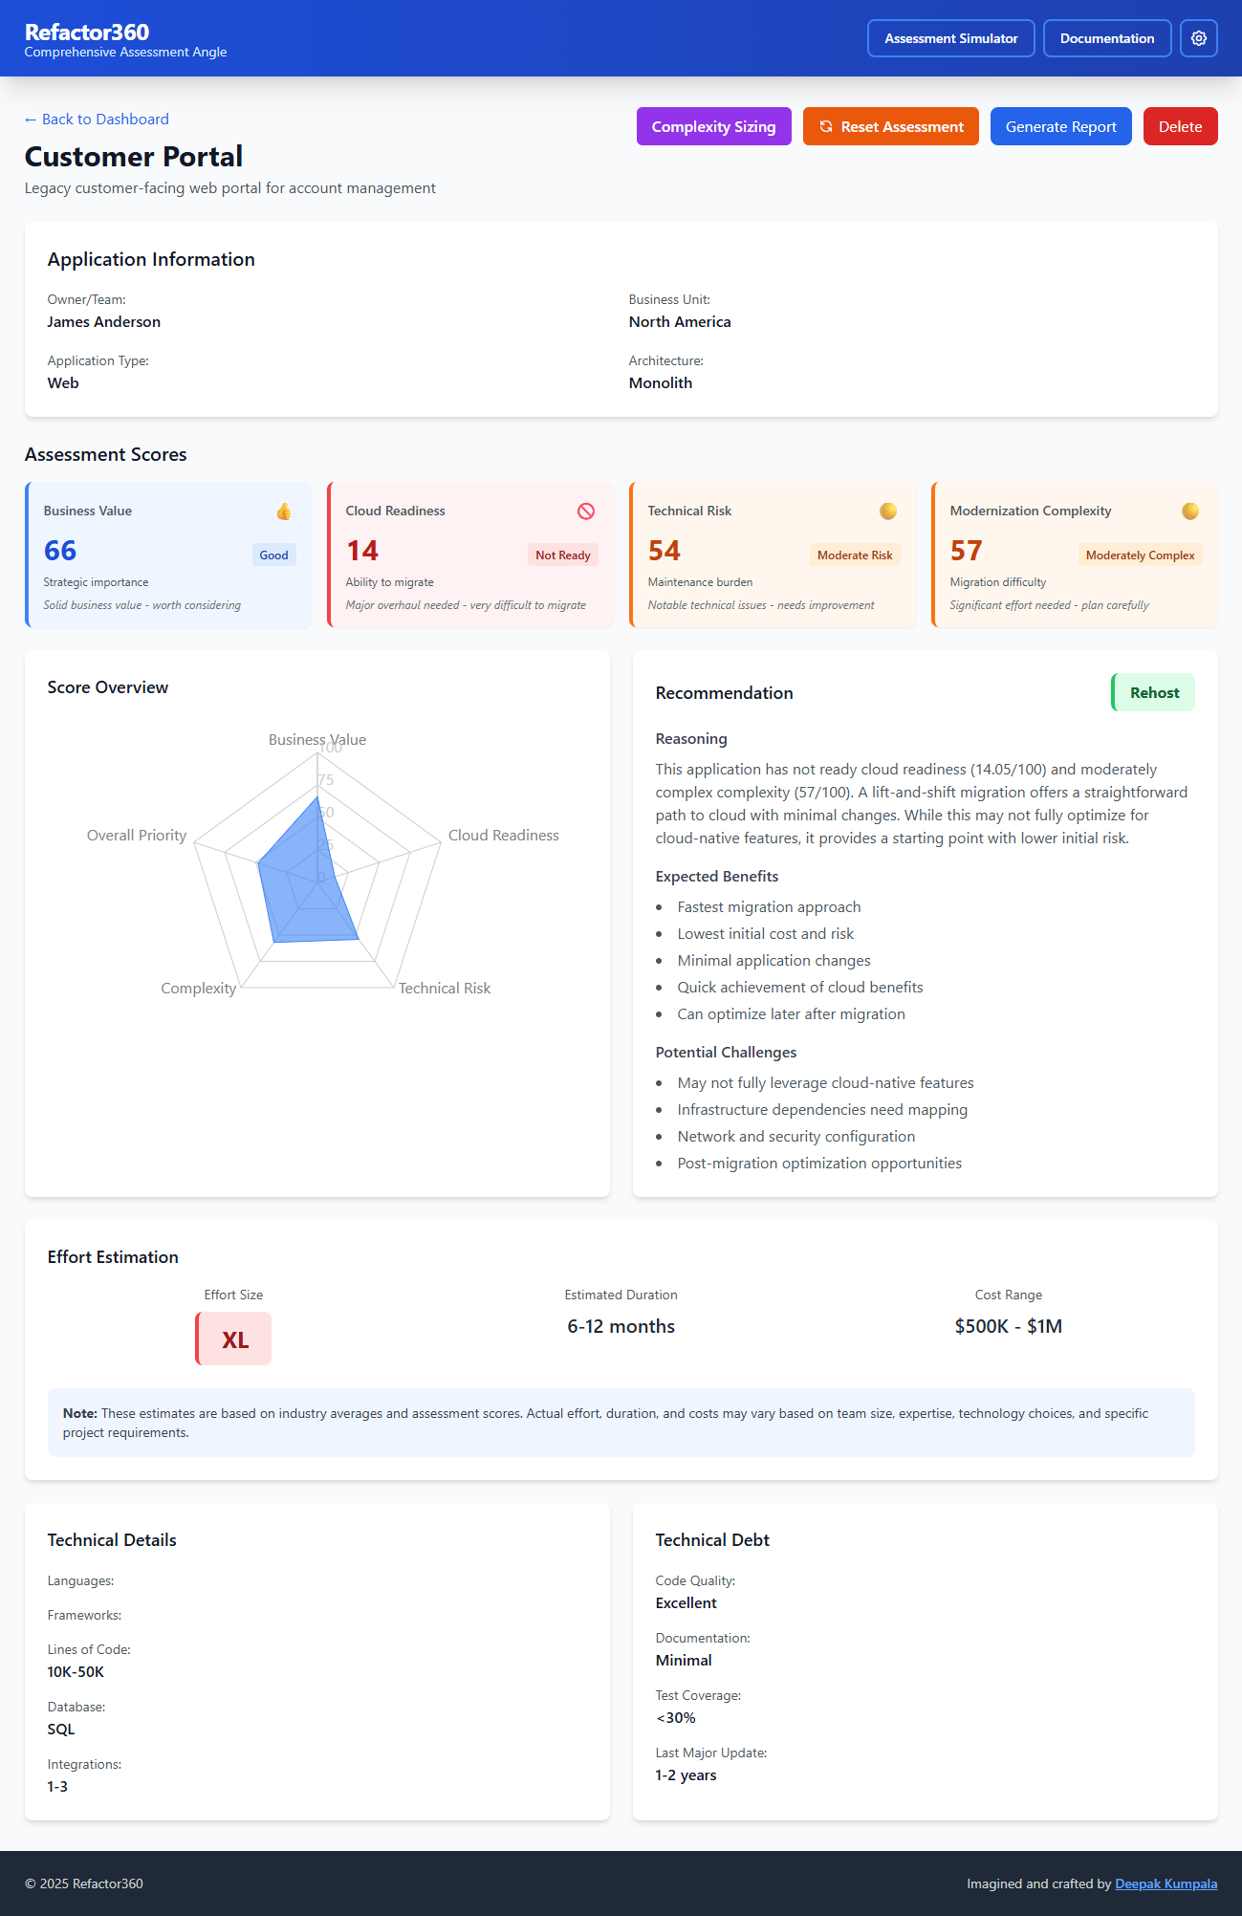Image resolution: width=1242 pixels, height=1916 pixels.
Task: Delete the Customer Portal assessment
Action: [1180, 126]
